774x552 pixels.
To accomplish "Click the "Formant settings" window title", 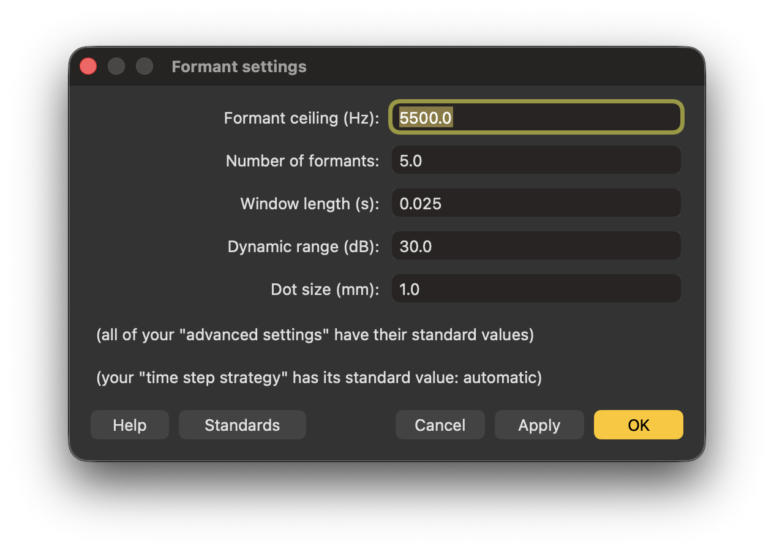I will [239, 67].
